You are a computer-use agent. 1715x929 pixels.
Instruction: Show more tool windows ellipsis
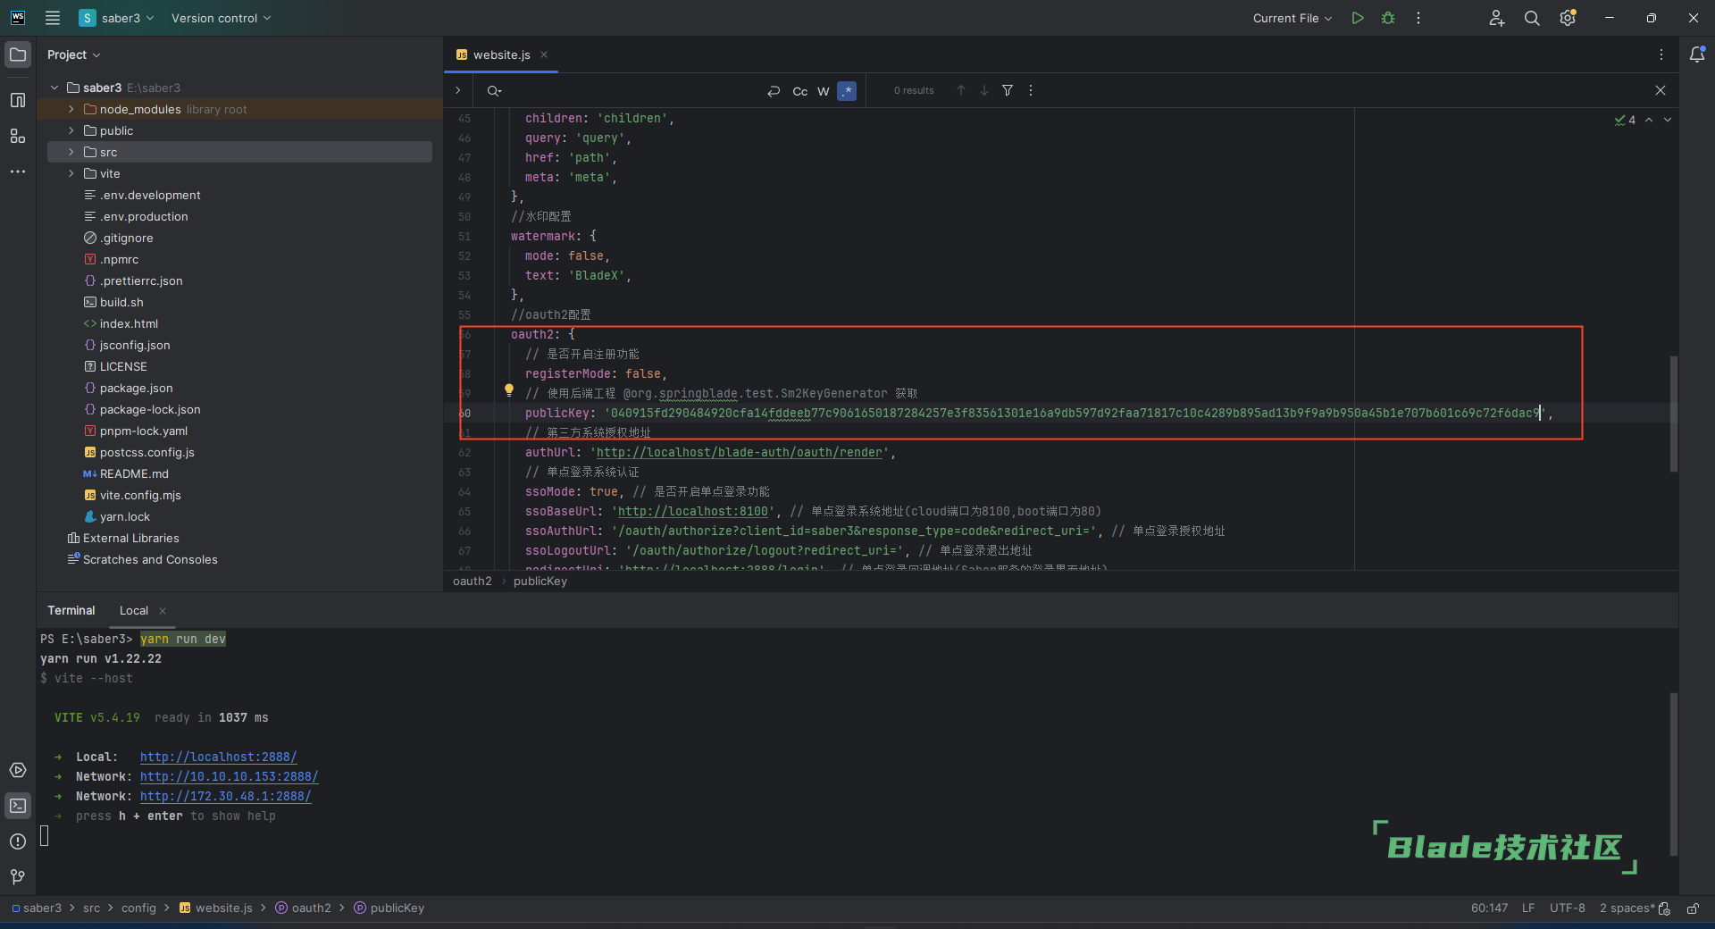tap(18, 172)
